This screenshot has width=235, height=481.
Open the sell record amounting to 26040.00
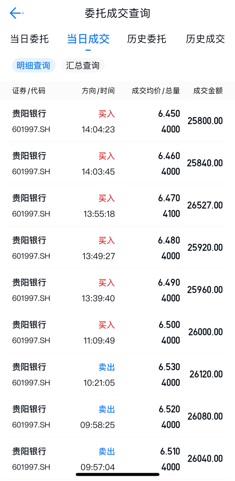117,459
